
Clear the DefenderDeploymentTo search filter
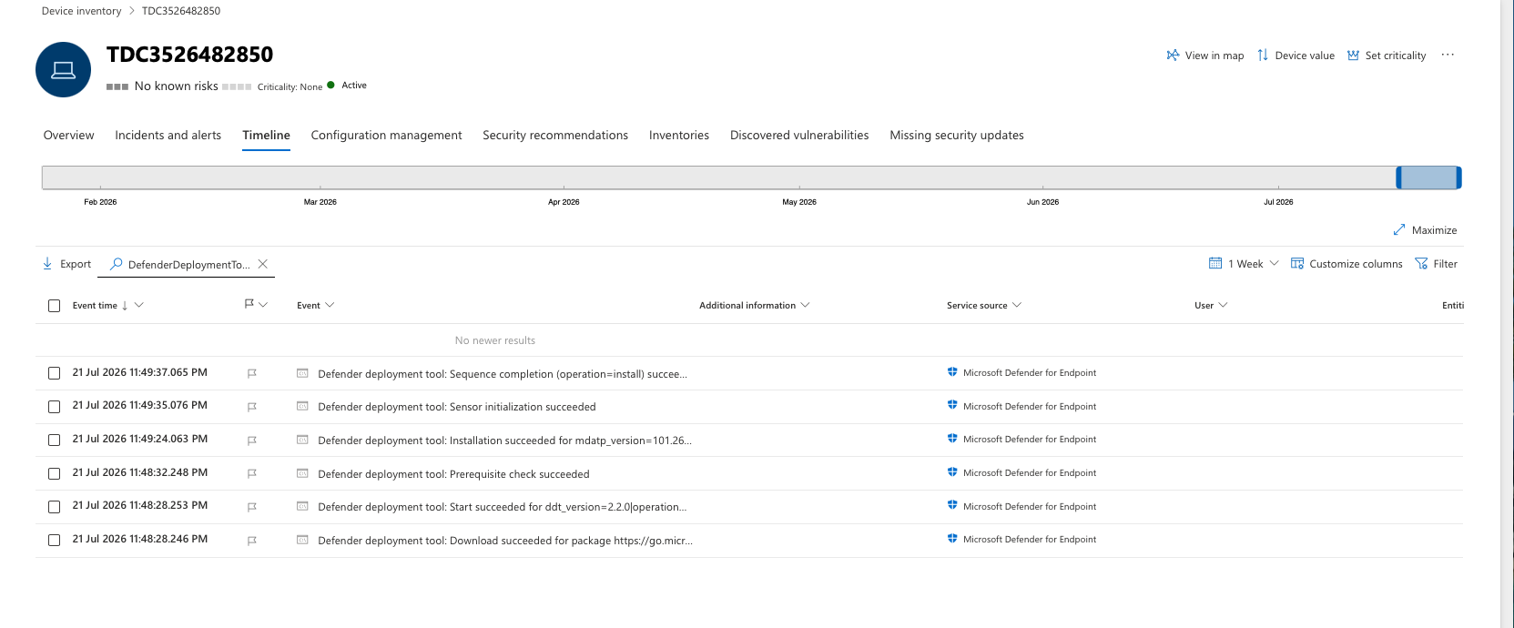pos(263,264)
